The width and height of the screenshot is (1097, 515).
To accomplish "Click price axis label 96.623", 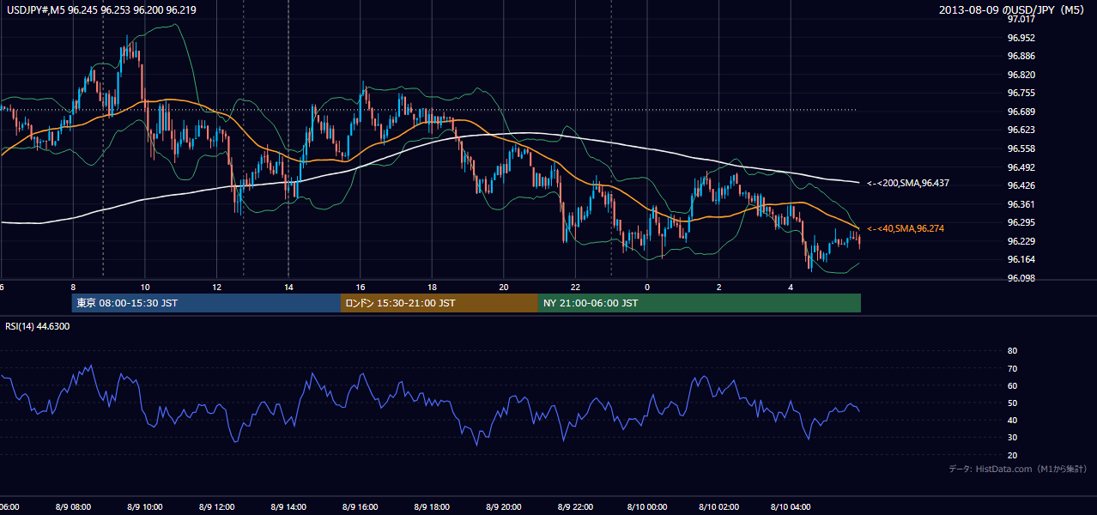I will pos(1021,130).
